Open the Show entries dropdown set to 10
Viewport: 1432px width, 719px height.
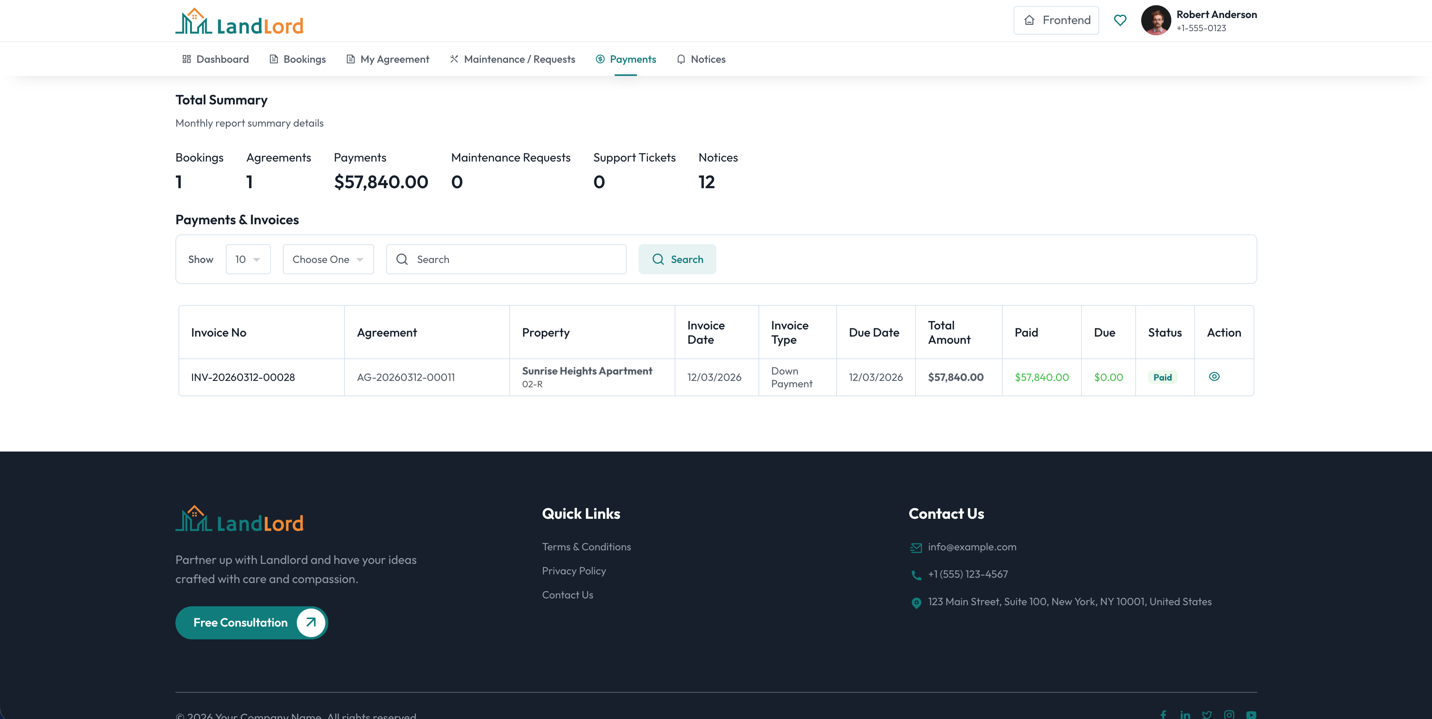click(x=248, y=259)
